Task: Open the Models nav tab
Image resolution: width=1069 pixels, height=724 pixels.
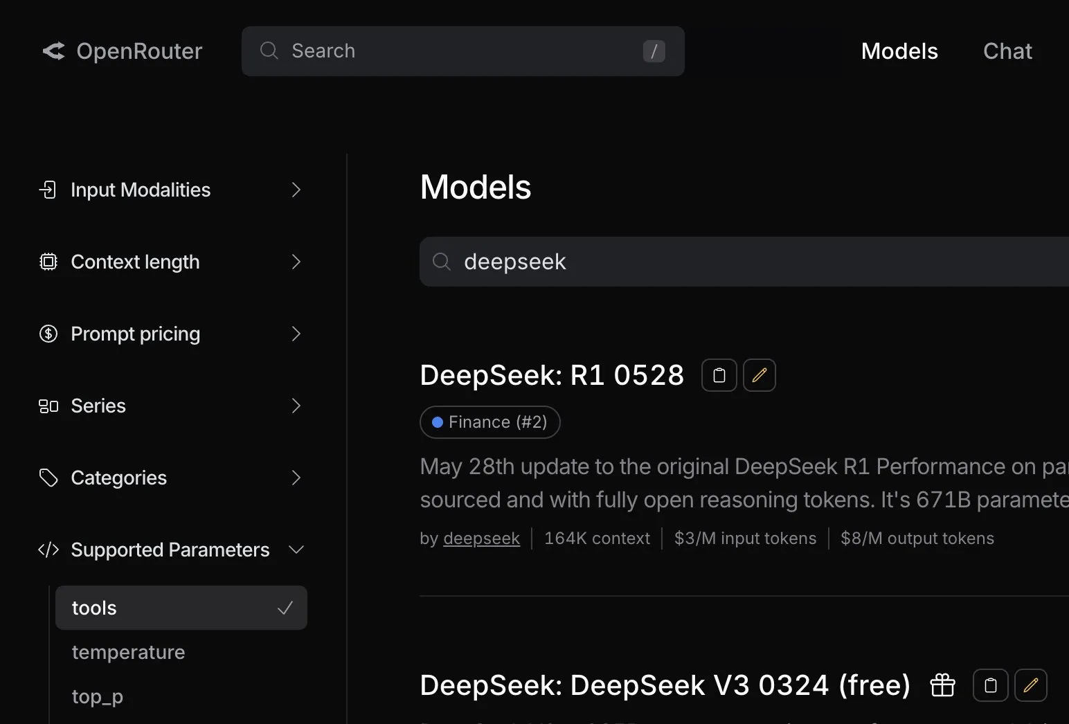Action: click(899, 51)
